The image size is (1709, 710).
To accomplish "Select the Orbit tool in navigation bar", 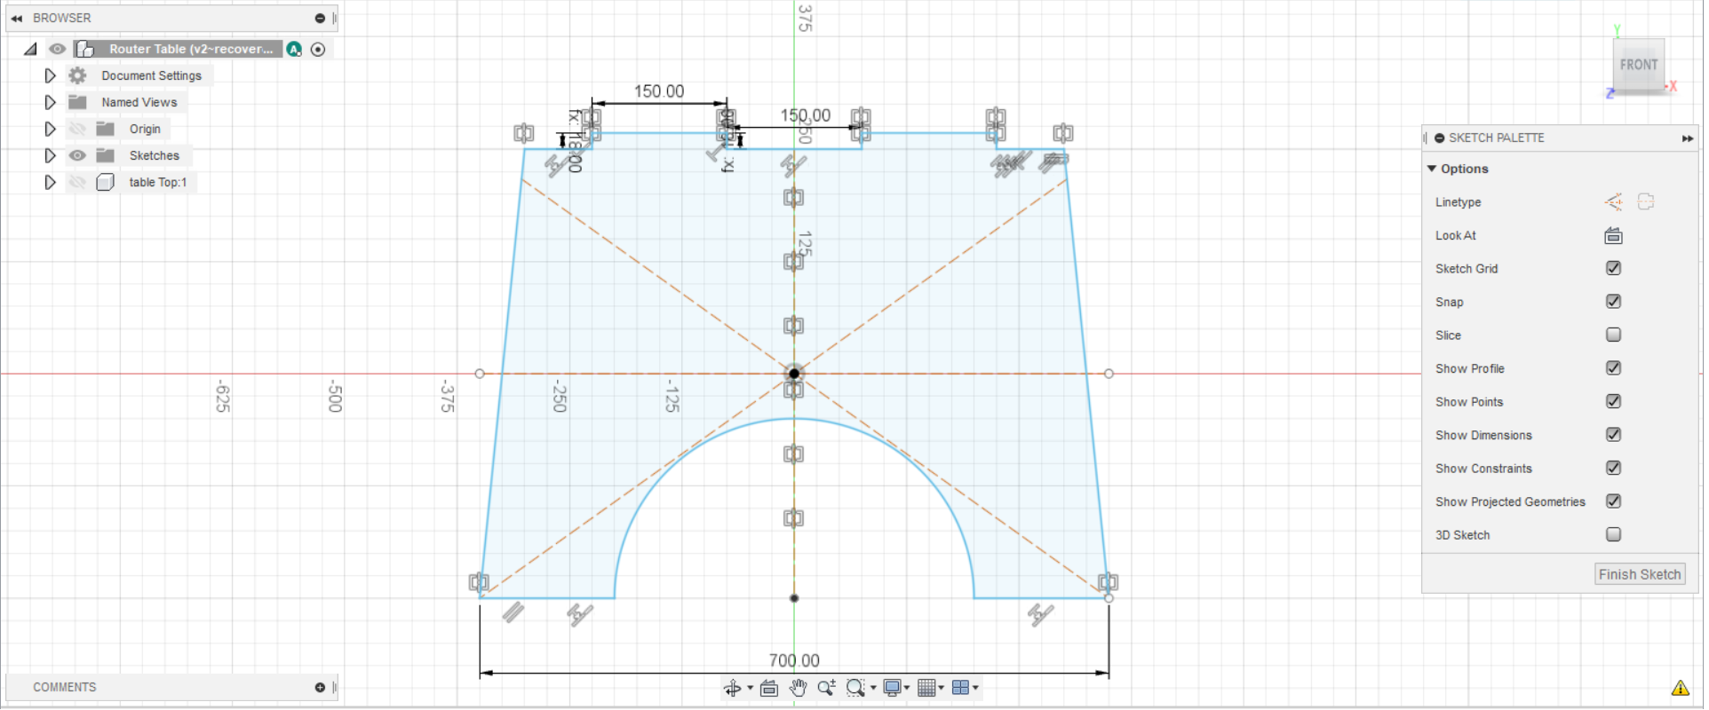I will coord(732,688).
